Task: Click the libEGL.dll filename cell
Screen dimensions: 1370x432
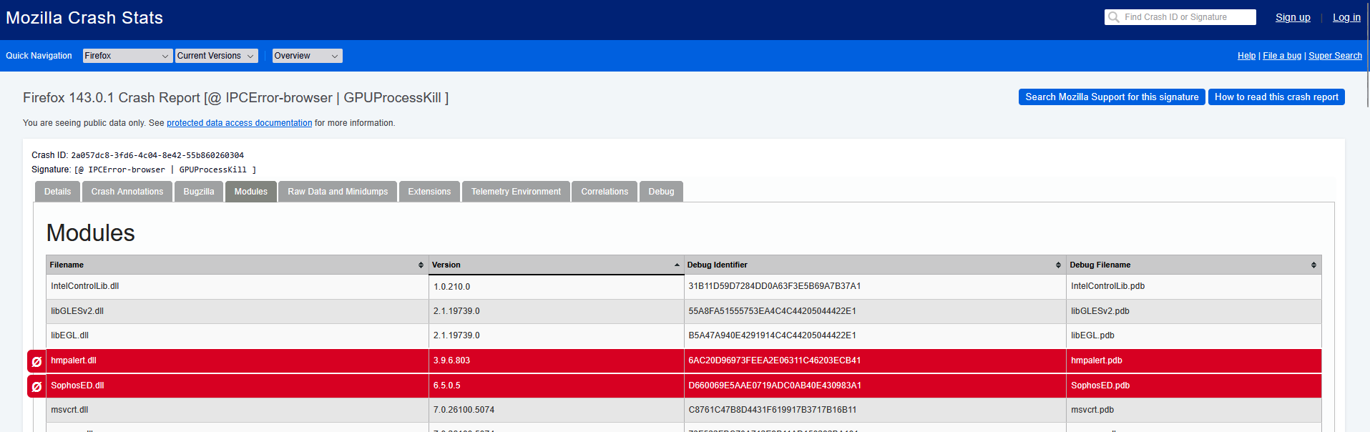Action: [x=238, y=335]
